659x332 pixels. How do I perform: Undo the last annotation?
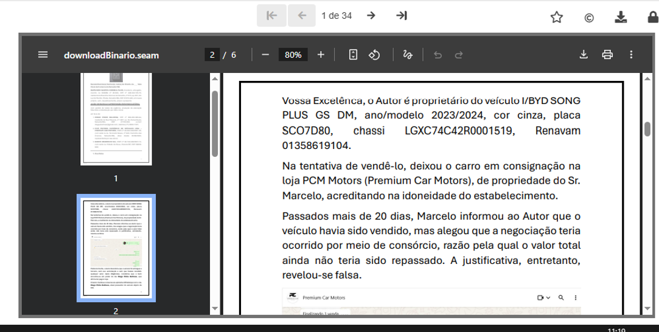point(438,55)
